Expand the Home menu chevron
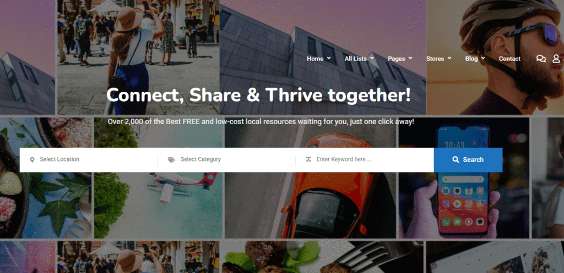Image resolution: width=564 pixels, height=273 pixels. pyautogui.click(x=329, y=58)
